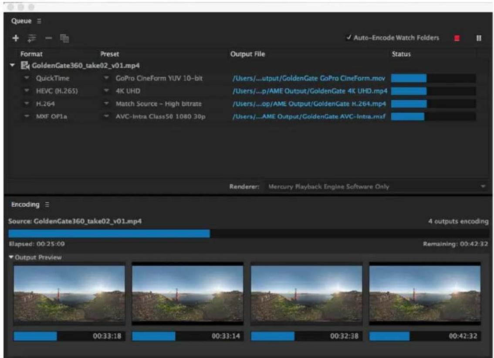
Task: Click the GoldenGate360_take02_v01.mp4 source name in Queue
Action: pos(86,66)
